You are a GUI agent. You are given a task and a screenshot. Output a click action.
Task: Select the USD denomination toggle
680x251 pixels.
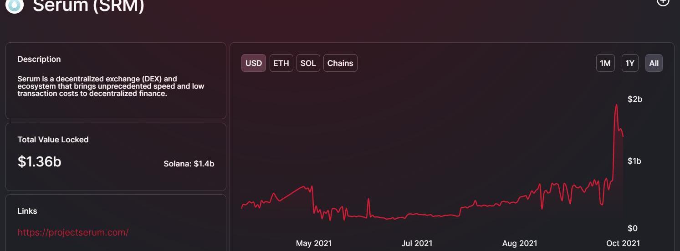[x=254, y=63]
